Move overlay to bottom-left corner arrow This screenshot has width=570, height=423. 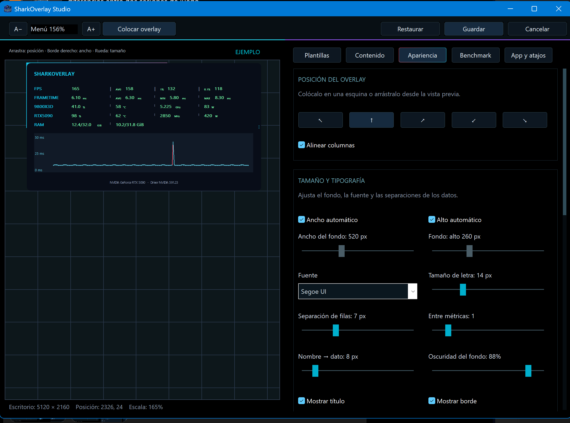pos(474,120)
